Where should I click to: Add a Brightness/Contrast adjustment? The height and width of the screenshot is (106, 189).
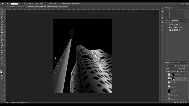point(170,25)
